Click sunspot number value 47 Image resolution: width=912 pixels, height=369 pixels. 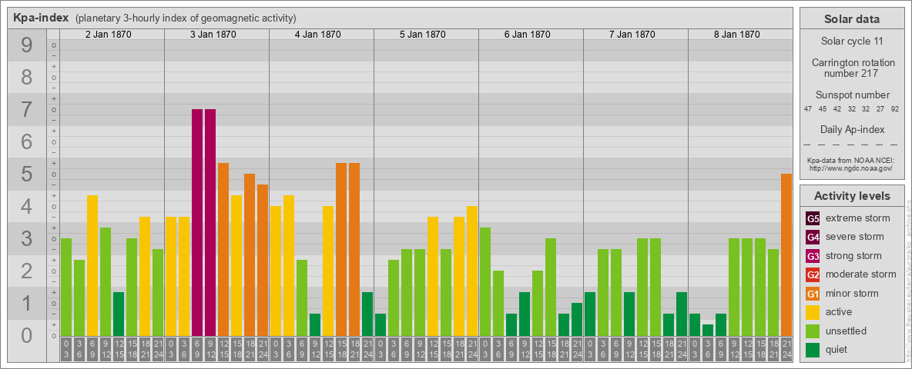coord(808,109)
